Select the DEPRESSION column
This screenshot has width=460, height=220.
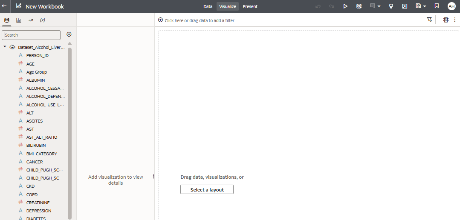pyautogui.click(x=39, y=211)
